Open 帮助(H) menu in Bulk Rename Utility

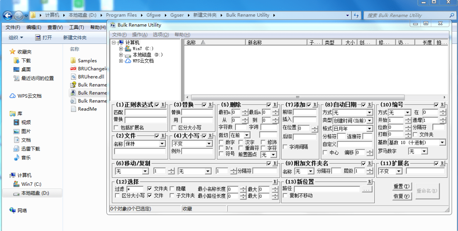click(x=182, y=35)
